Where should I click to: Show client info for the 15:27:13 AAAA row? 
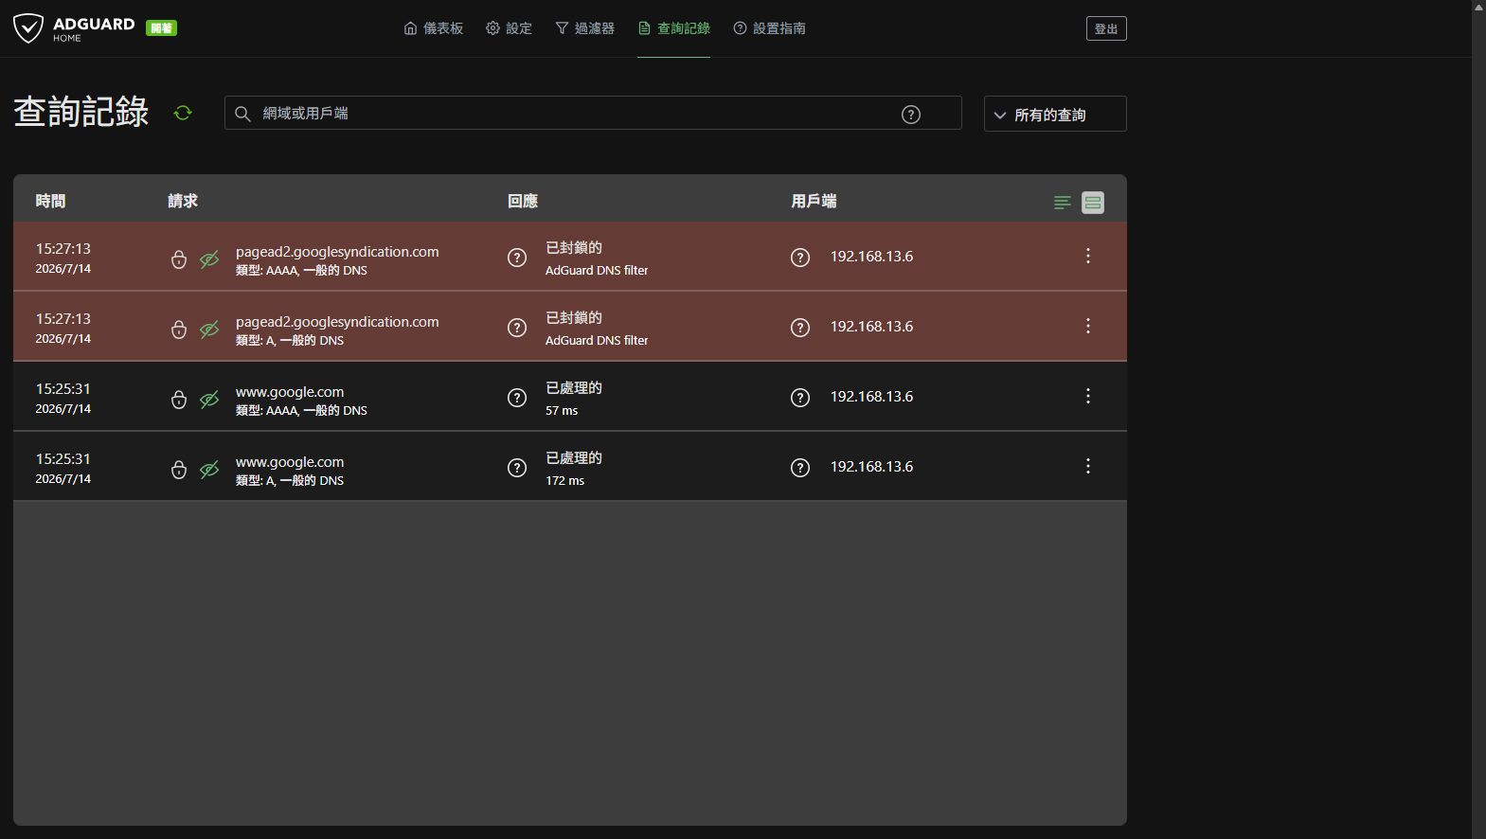800,258
